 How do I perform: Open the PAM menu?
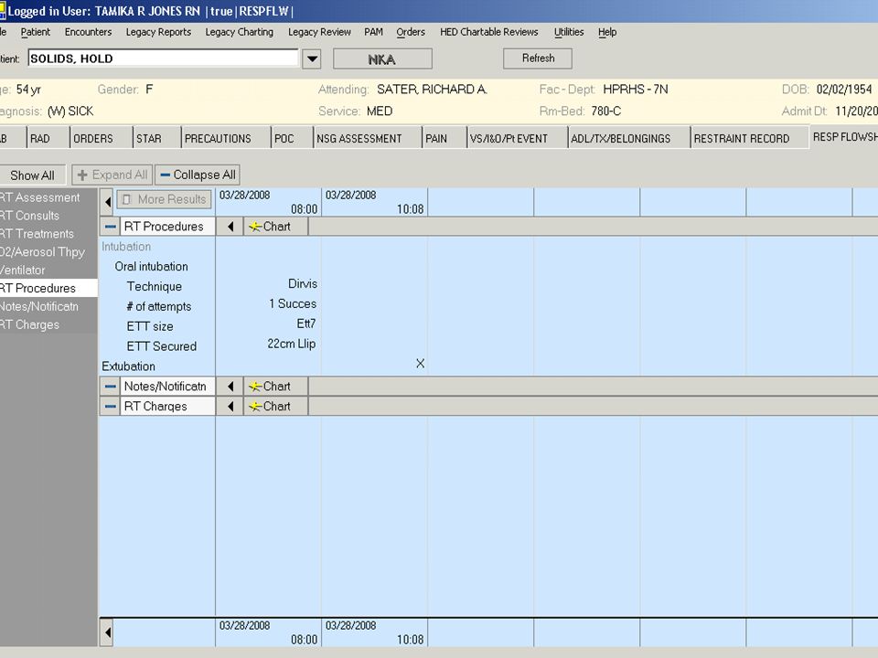[x=373, y=32]
